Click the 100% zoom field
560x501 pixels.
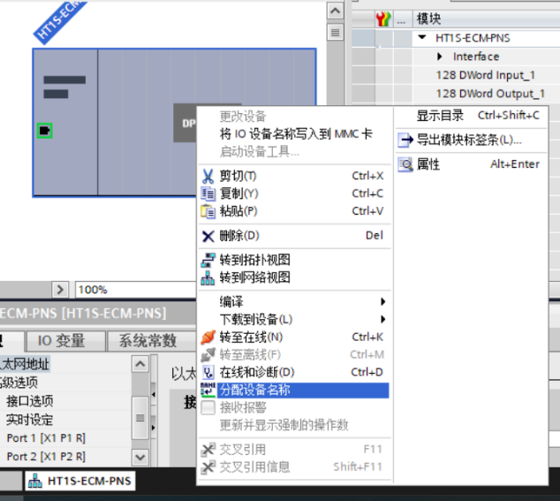(x=136, y=290)
